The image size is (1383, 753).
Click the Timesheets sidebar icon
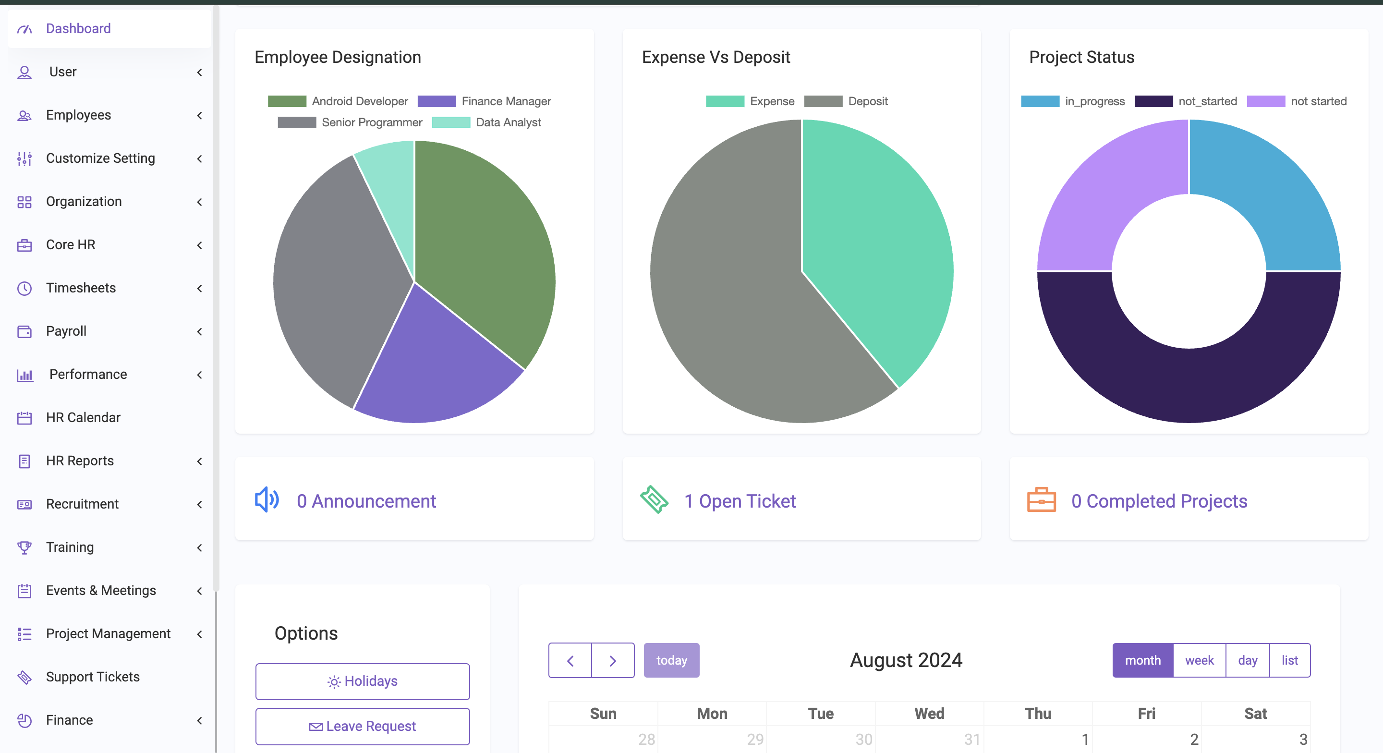click(26, 289)
